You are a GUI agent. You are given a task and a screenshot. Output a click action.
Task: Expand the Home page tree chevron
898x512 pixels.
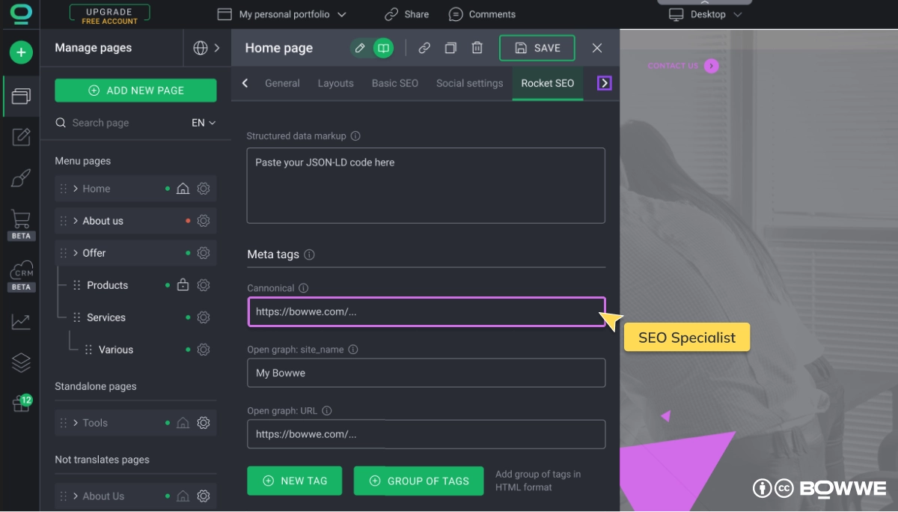[76, 189]
